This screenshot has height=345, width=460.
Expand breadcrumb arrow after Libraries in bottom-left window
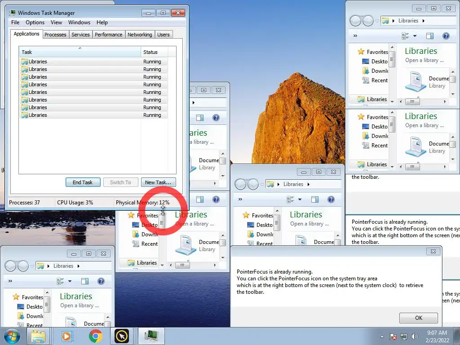click(78, 266)
